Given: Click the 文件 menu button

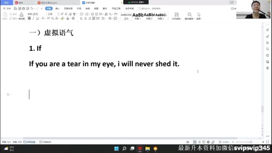Looking at the screenshot, I should [x=7, y=9].
